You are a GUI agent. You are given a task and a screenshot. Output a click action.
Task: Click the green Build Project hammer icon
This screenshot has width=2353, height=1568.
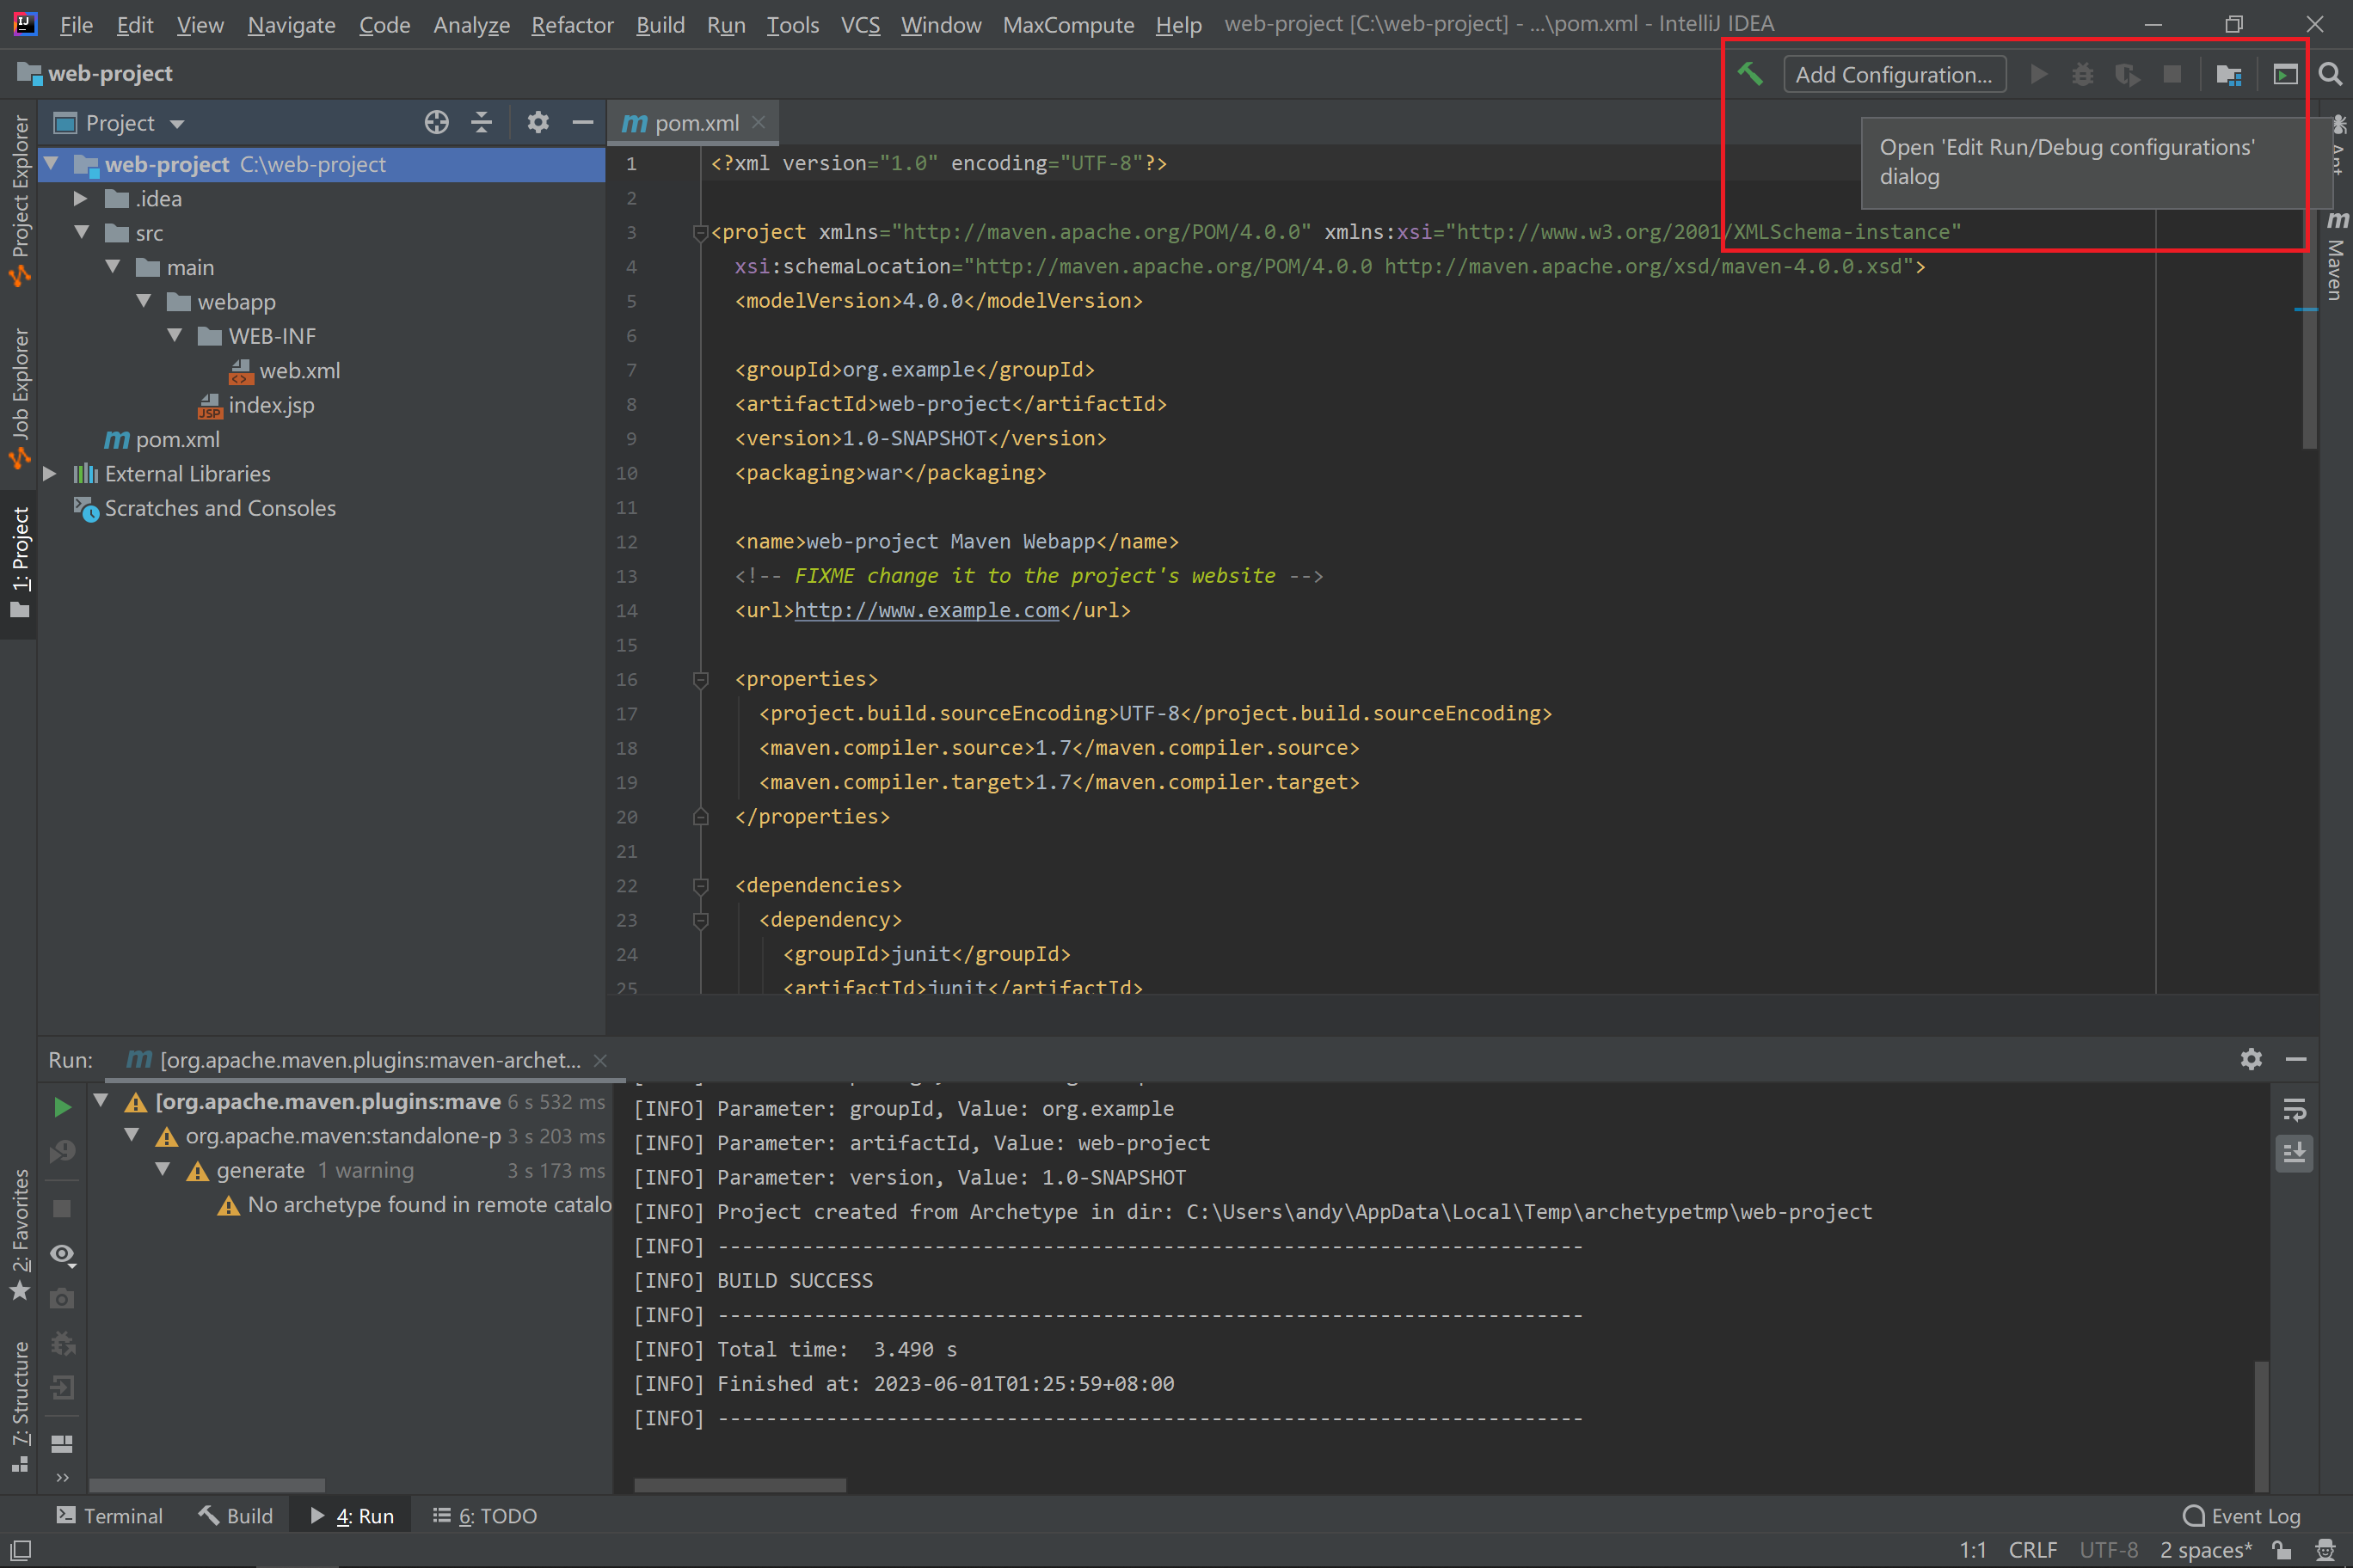pos(1750,74)
